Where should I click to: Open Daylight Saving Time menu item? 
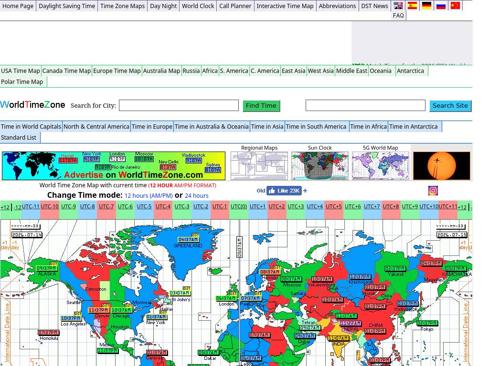pyautogui.click(x=67, y=6)
